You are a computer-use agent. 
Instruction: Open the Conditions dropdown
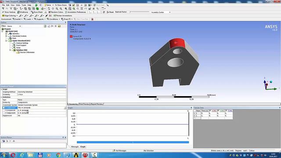(53, 19)
